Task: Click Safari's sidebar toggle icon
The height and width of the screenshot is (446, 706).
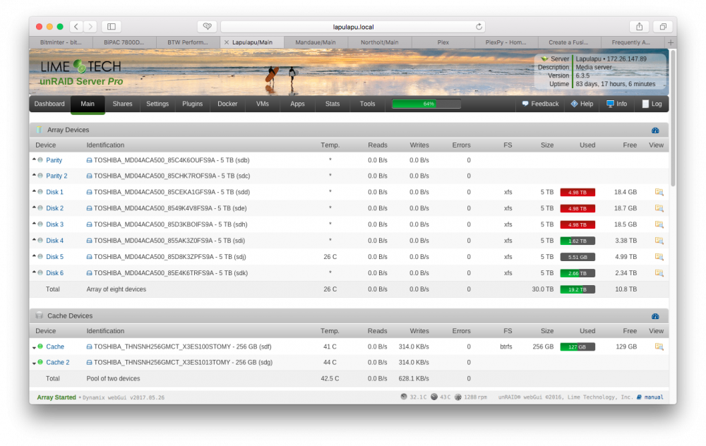Action: click(112, 27)
